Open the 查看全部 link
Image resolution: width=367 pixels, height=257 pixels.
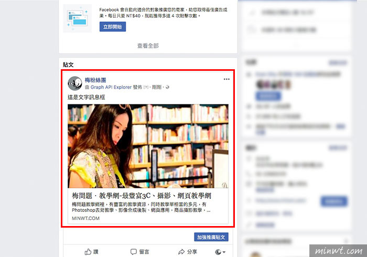point(148,46)
